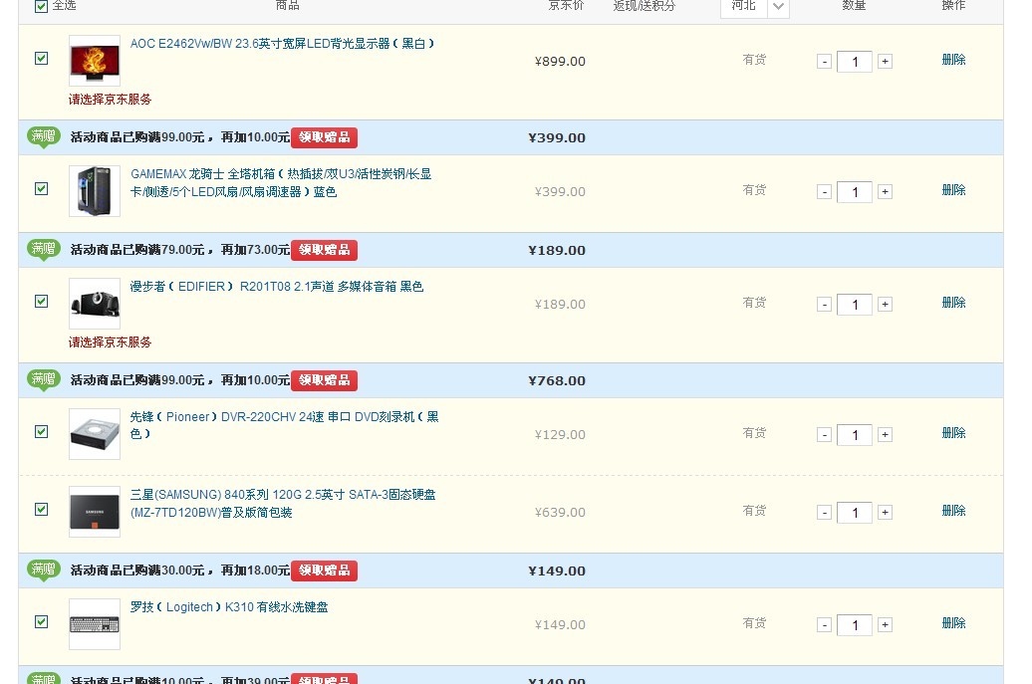Decrease quantity of AOC monitor
Image resolution: width=1032 pixels, height=684 pixels.
coord(824,62)
